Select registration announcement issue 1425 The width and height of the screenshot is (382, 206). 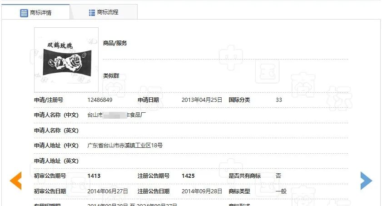pyautogui.click(x=188, y=176)
